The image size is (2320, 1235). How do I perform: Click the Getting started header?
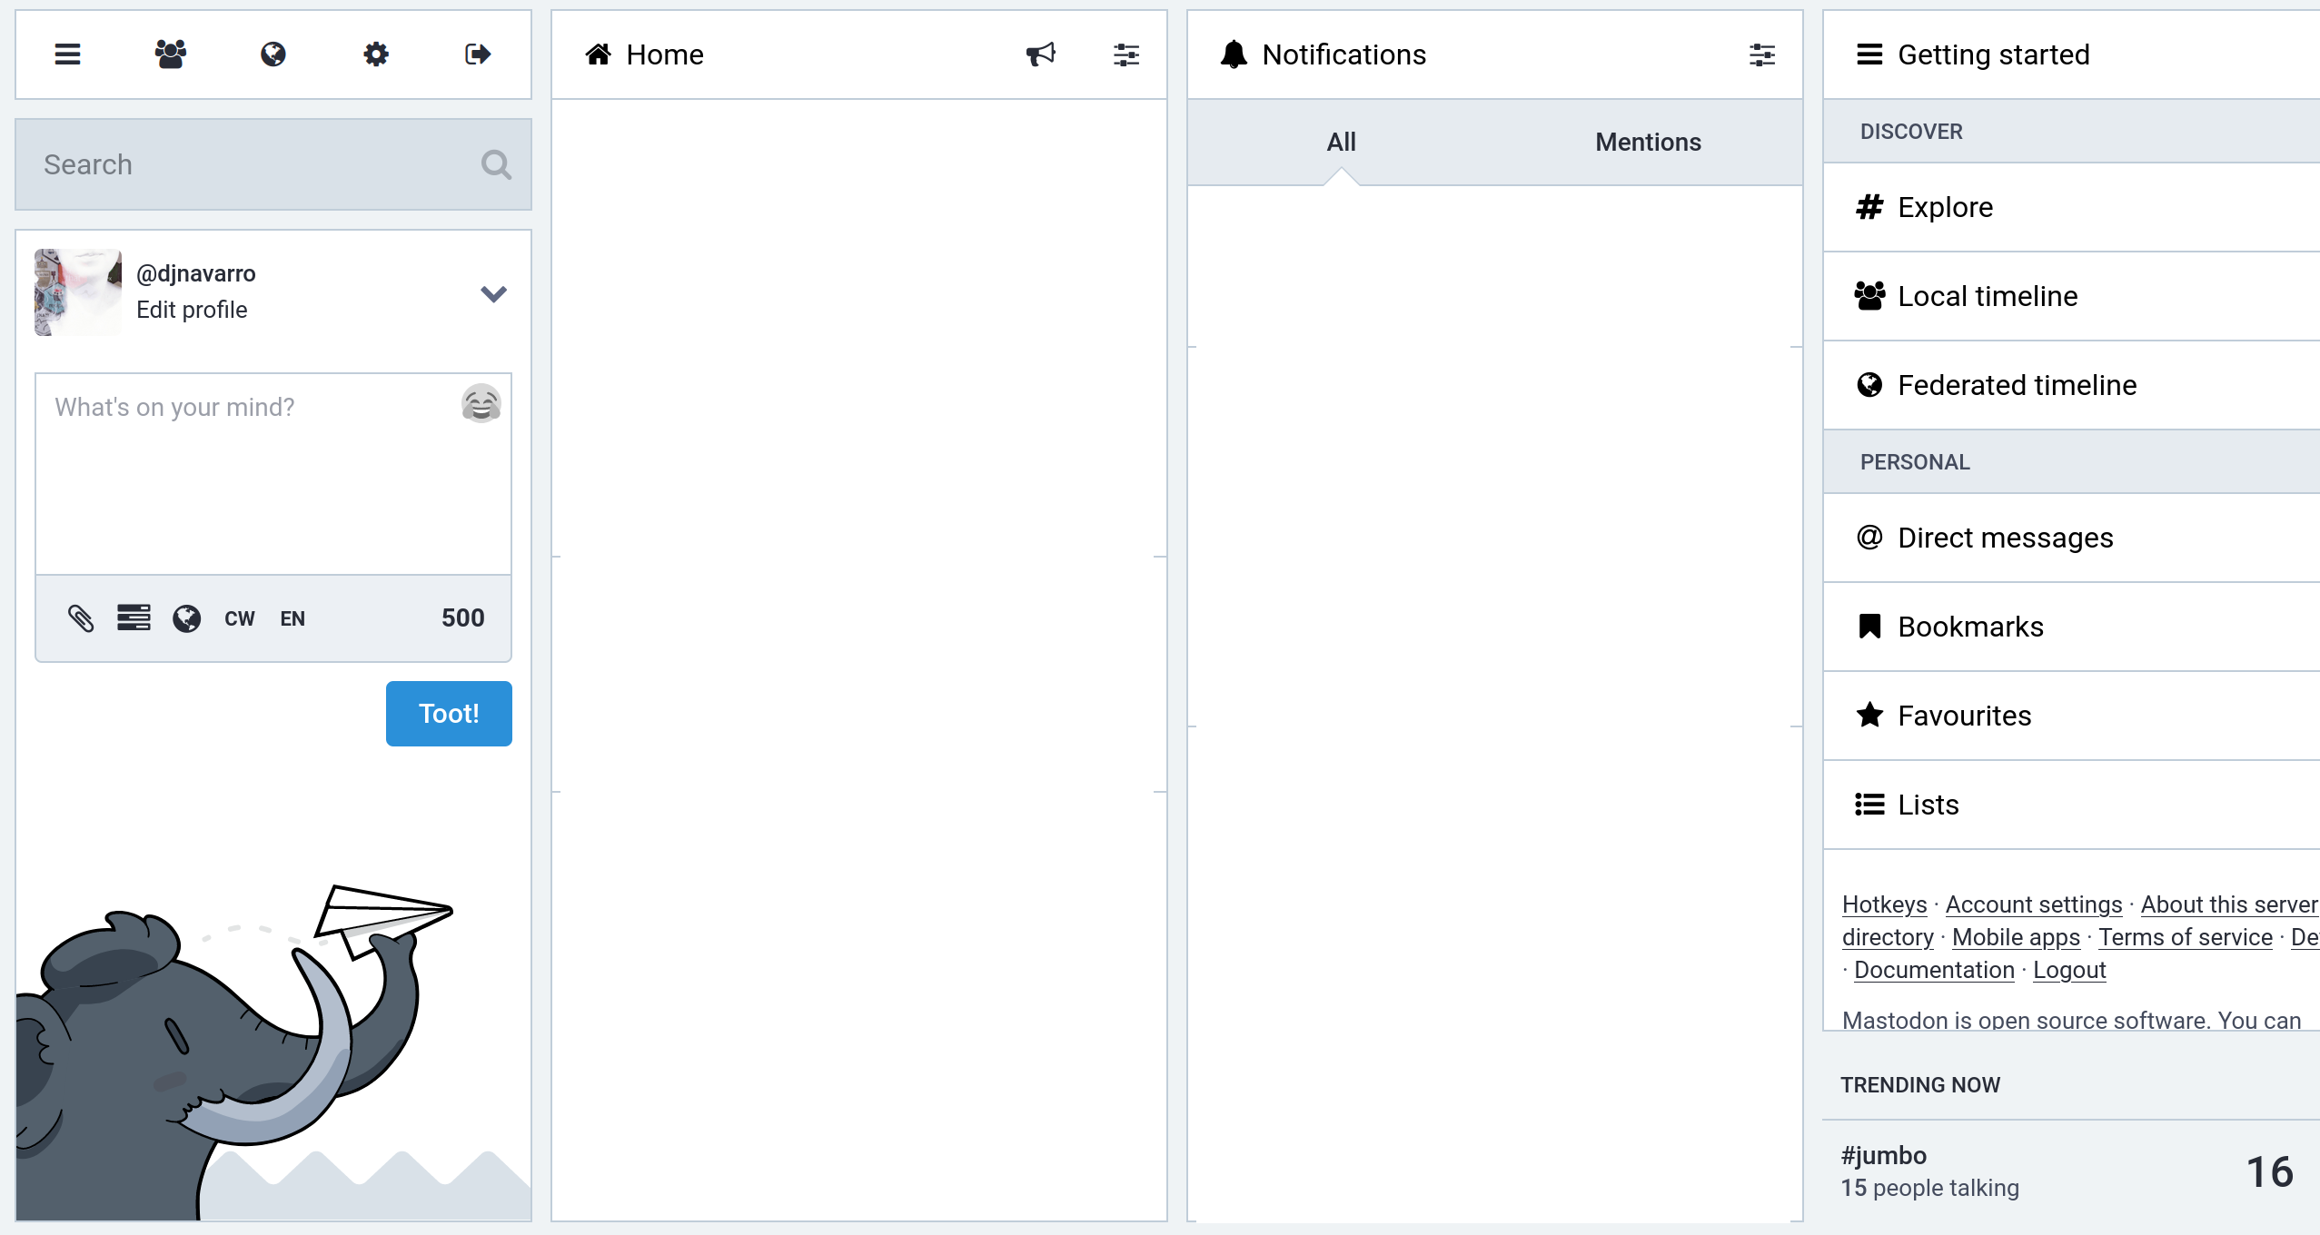click(x=2072, y=54)
